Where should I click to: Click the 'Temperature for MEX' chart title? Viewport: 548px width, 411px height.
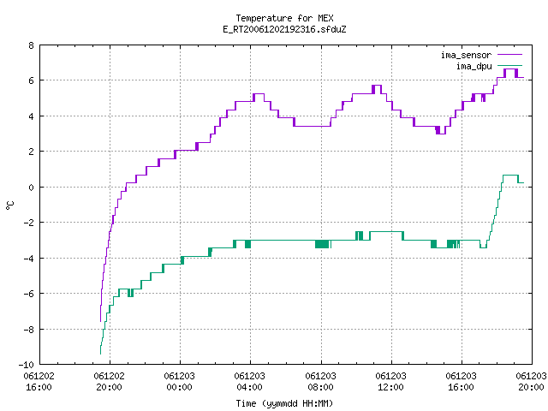(x=284, y=18)
